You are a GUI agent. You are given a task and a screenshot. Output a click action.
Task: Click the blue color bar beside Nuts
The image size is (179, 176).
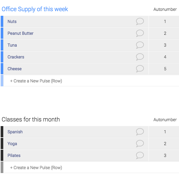click(x=2, y=21)
